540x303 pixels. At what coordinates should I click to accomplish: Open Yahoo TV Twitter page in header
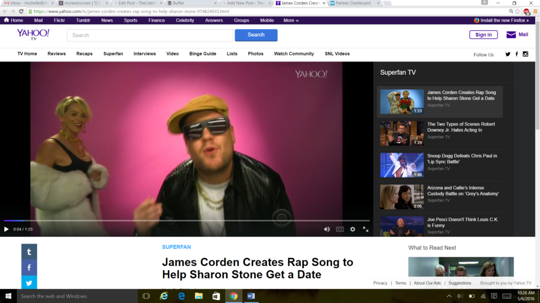tap(508, 54)
